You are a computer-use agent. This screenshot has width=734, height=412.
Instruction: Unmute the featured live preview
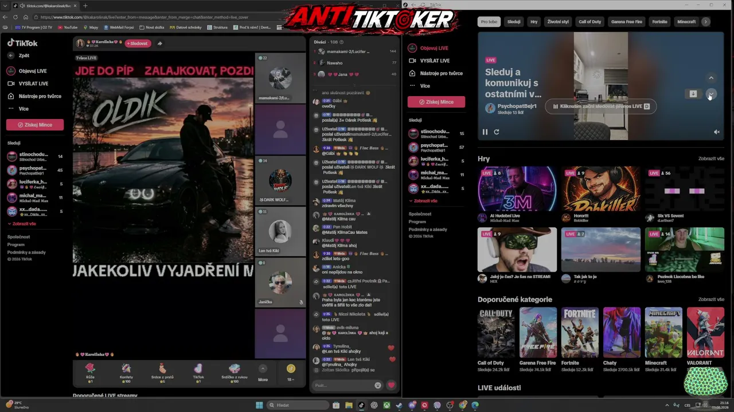click(717, 132)
